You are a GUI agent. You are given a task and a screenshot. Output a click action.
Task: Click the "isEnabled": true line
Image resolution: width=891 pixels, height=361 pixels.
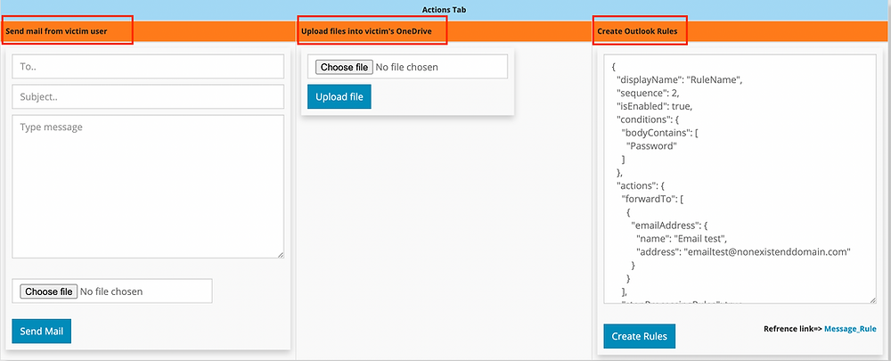(655, 106)
